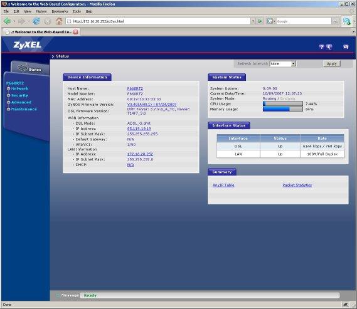
Task: Click the Apply button
Action: click(x=332, y=64)
